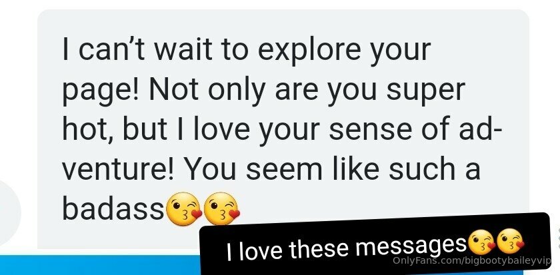Click the first kiss emoji after "badass"
The height and width of the screenshot is (275, 560).
[184, 208]
